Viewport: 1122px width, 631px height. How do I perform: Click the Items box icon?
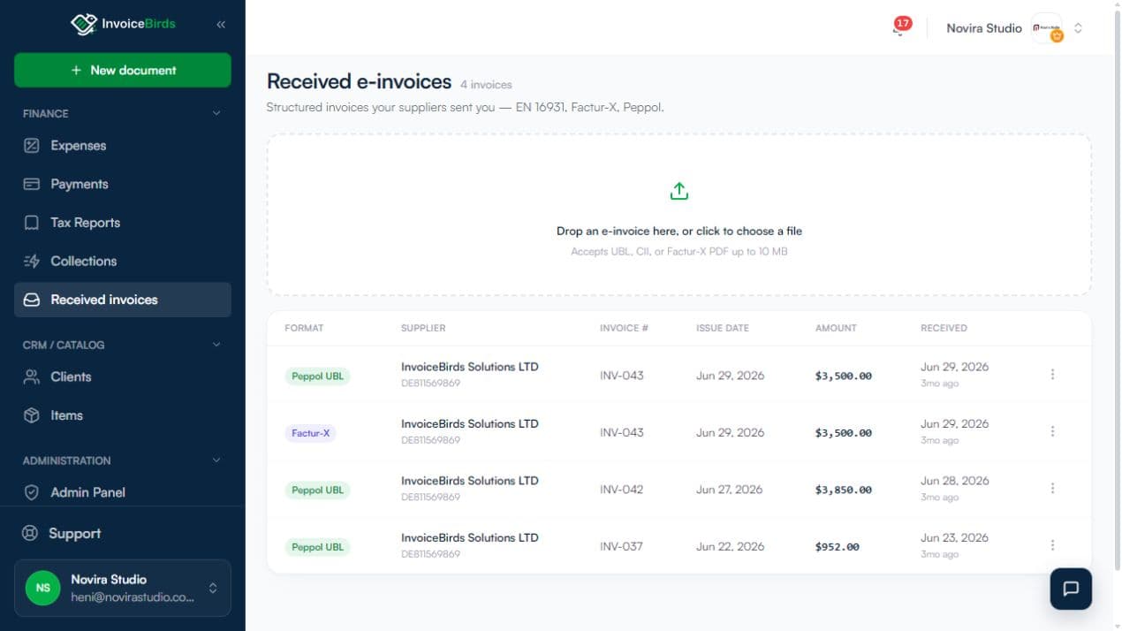pos(32,415)
